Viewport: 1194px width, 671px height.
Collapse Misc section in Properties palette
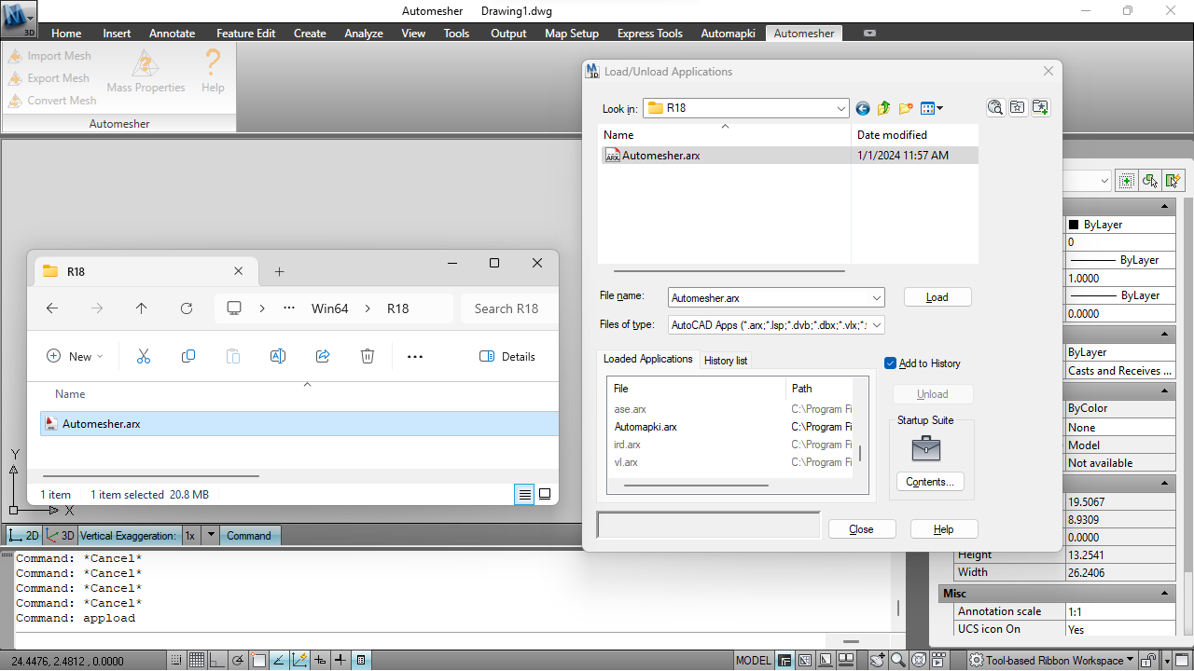(x=1165, y=594)
